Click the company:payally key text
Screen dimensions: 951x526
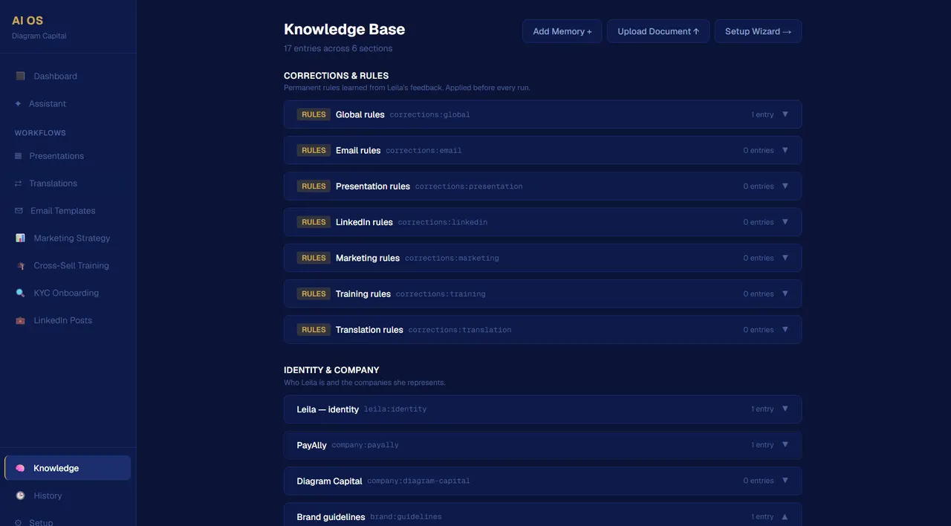point(365,445)
